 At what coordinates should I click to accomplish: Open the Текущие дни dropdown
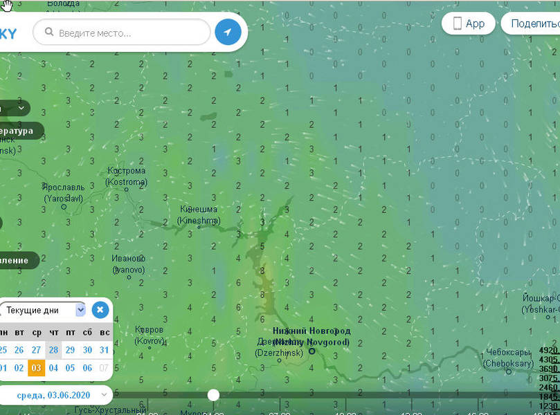43,310
